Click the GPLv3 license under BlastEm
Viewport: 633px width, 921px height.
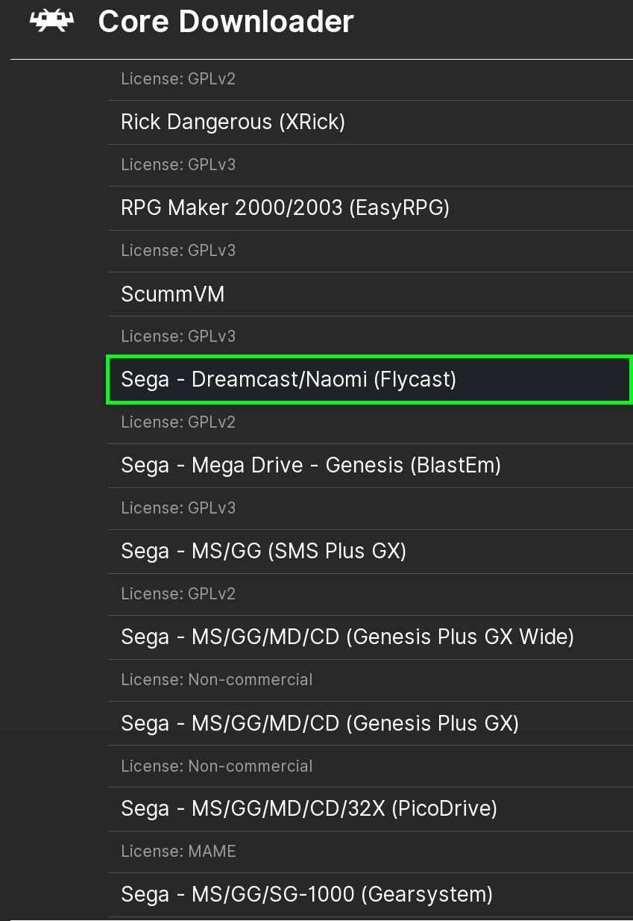tap(178, 508)
